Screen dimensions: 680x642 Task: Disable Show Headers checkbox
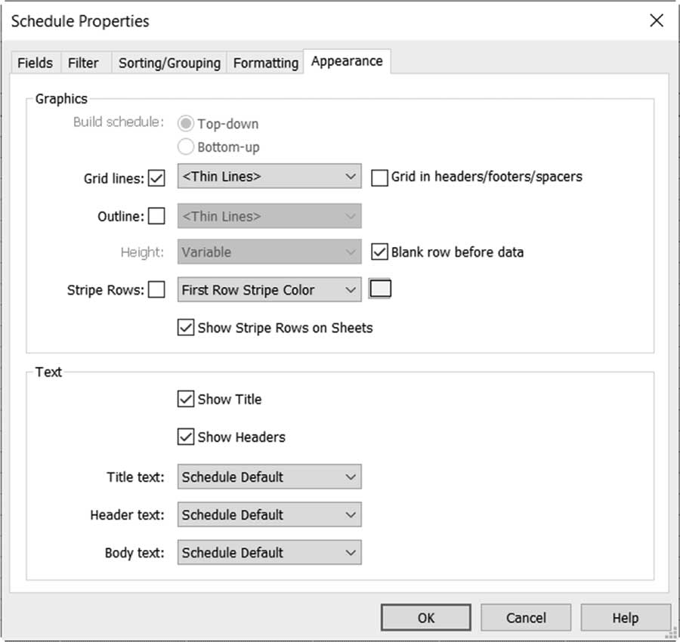coord(186,437)
